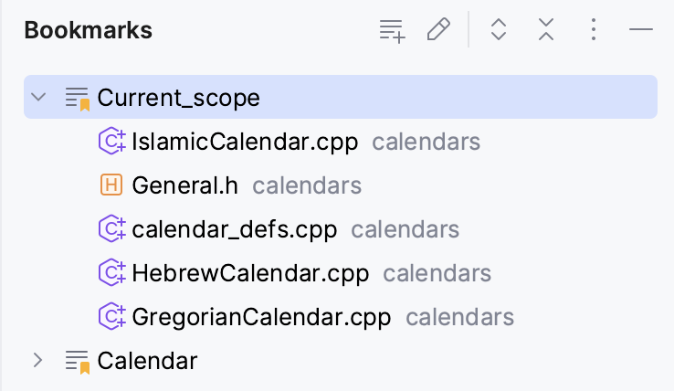This screenshot has height=391, width=674.
Task: Open the three-dot Options menu
Action: pyautogui.click(x=594, y=30)
